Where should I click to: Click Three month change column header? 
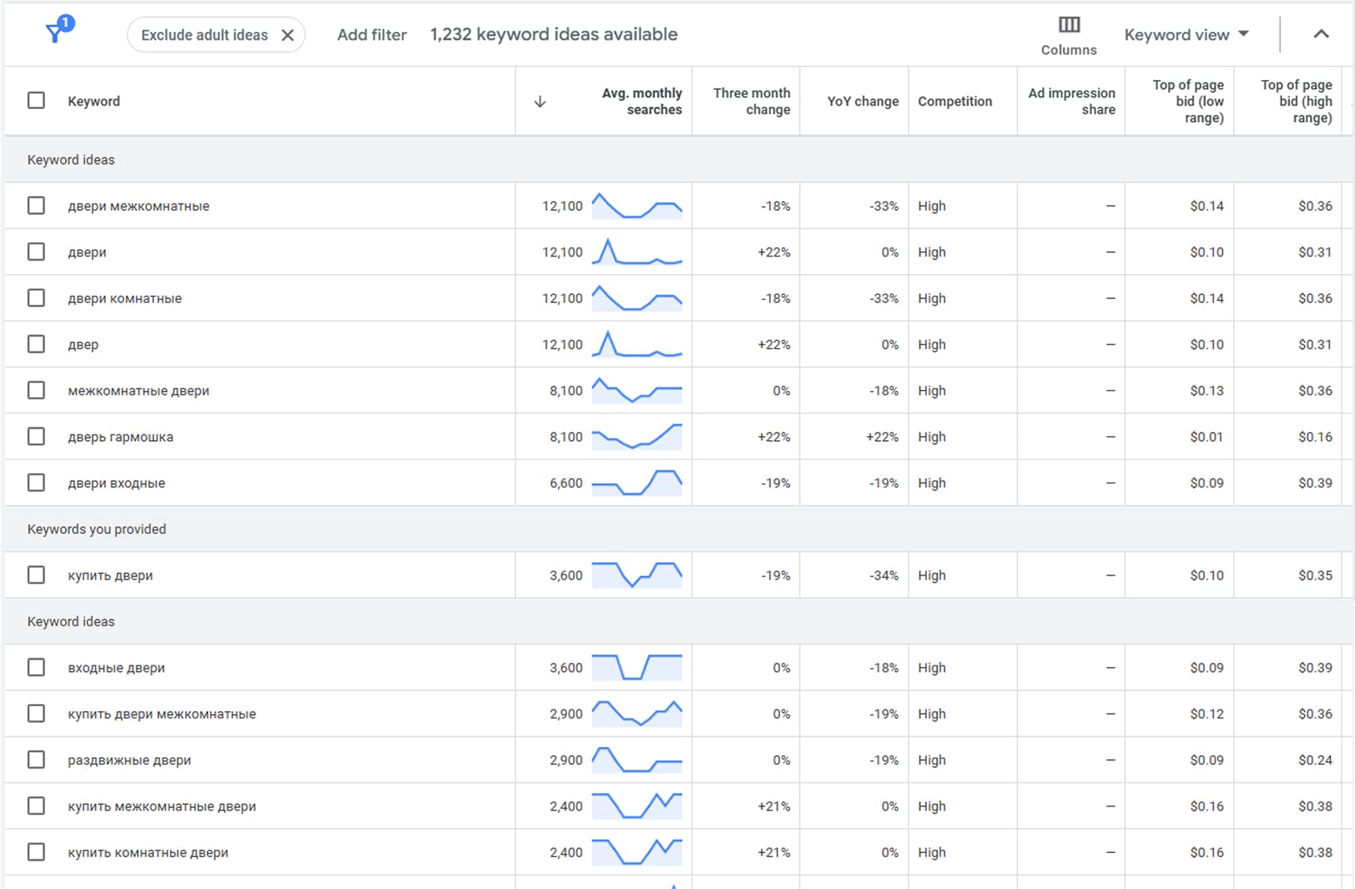(751, 102)
